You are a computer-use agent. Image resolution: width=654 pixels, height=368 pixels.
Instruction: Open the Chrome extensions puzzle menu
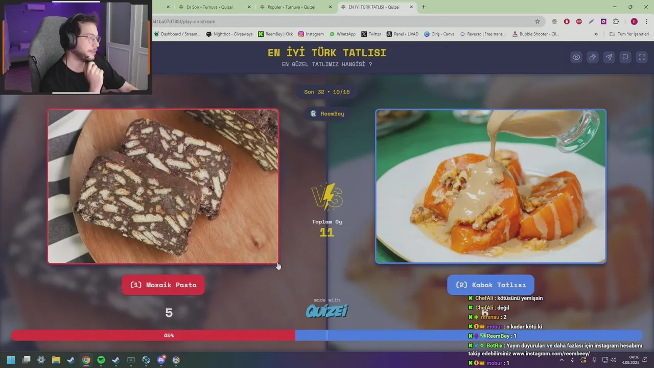pyautogui.click(x=616, y=21)
